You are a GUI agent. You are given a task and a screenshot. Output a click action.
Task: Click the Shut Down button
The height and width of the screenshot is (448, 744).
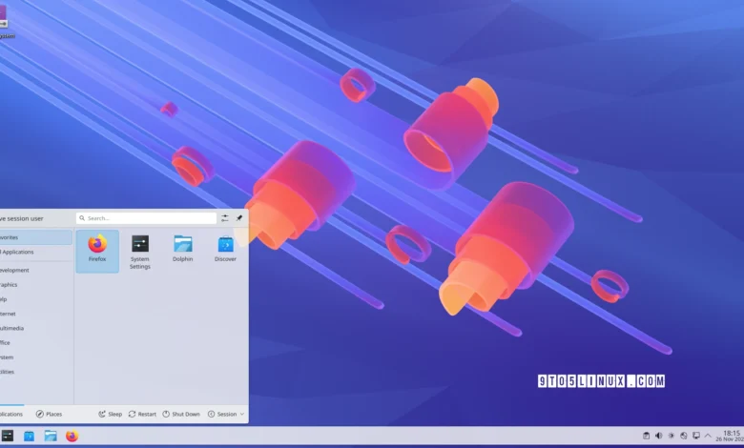pyautogui.click(x=181, y=414)
